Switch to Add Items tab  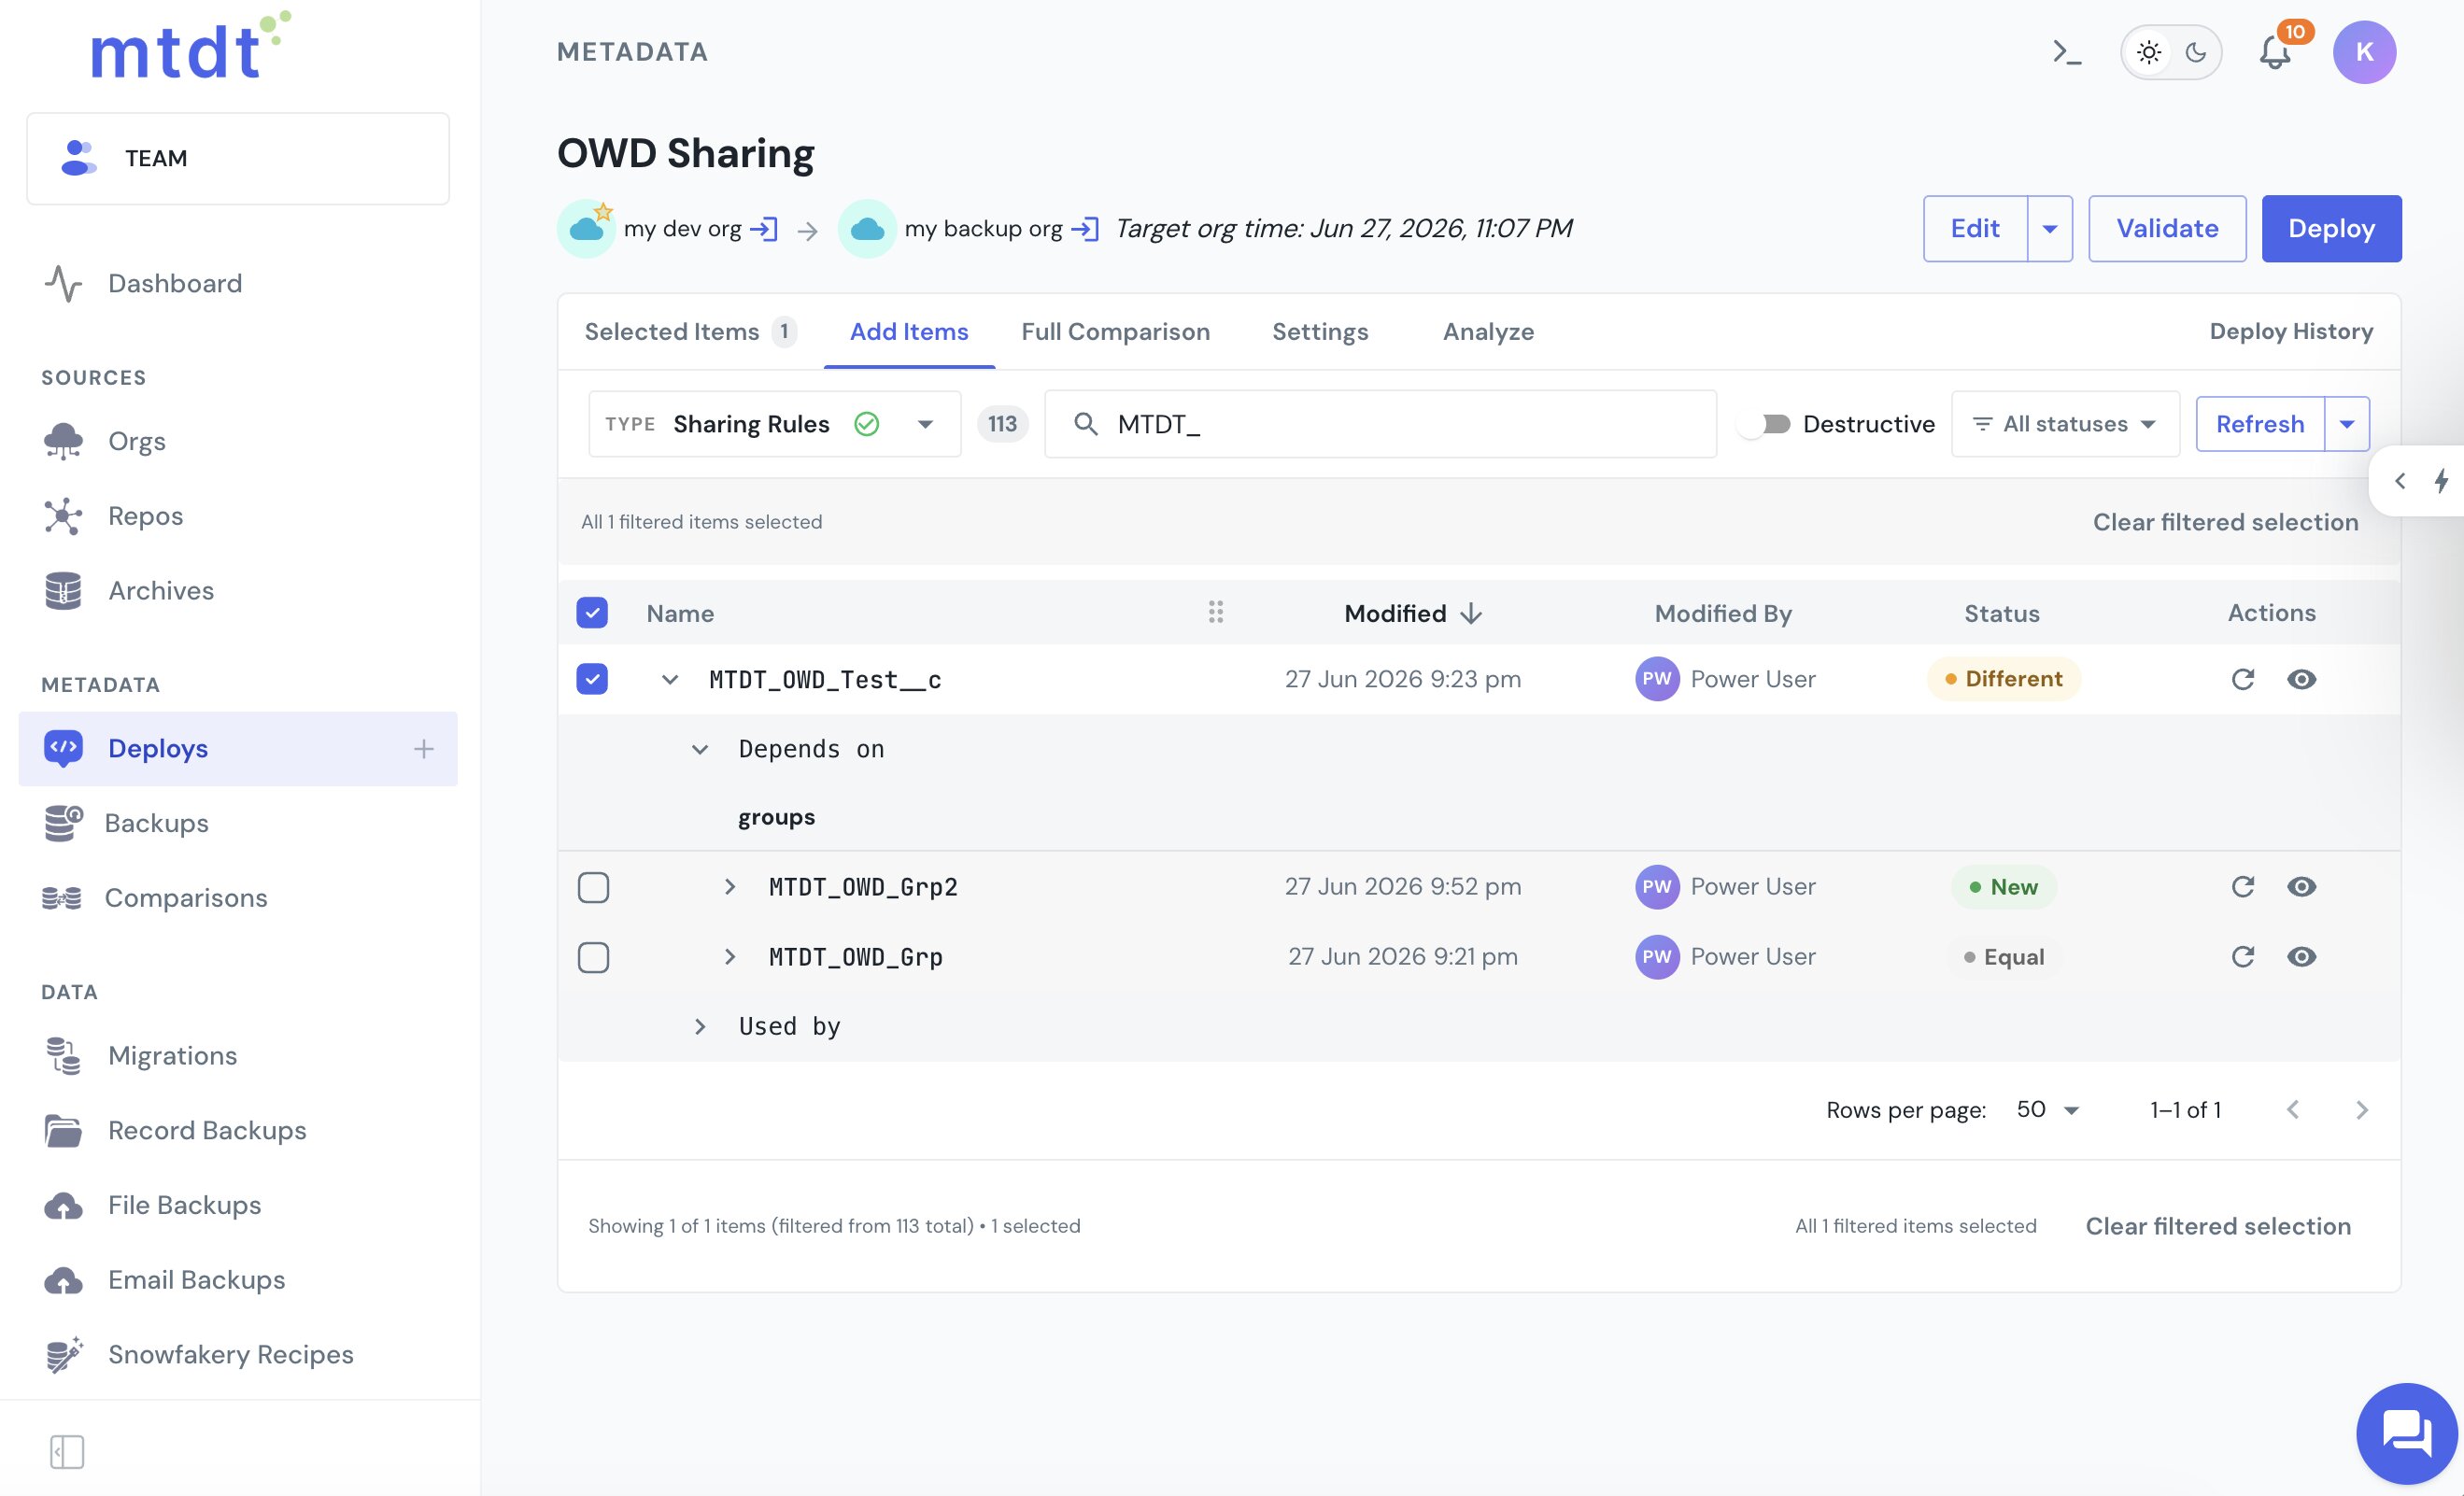pos(909,331)
